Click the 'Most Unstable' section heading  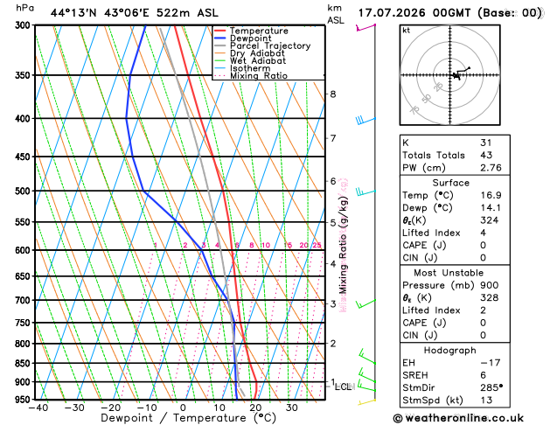pos(449,273)
